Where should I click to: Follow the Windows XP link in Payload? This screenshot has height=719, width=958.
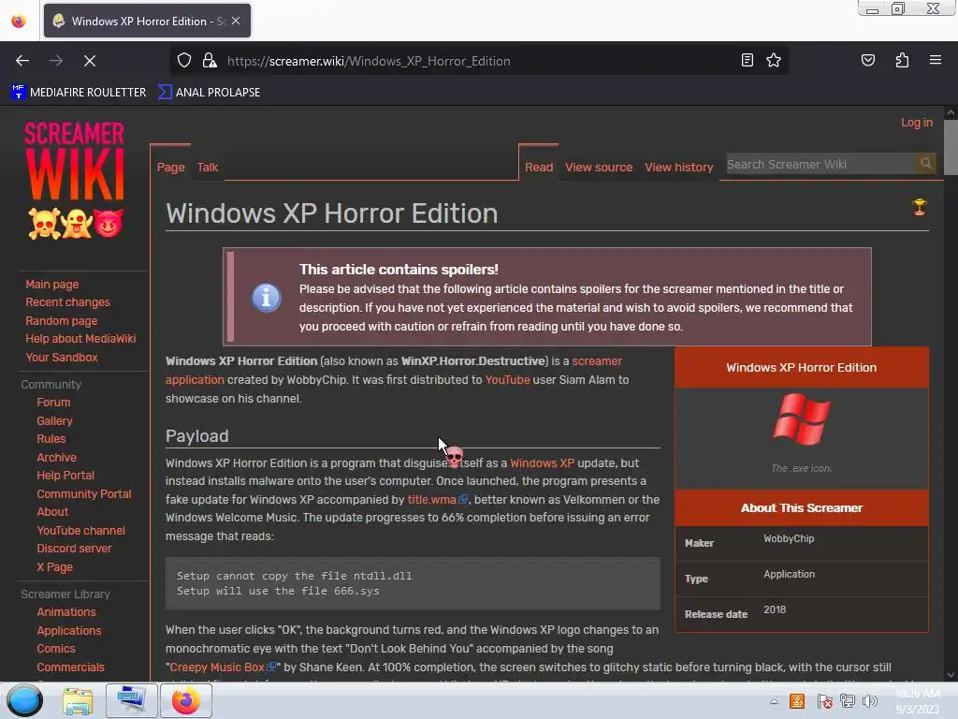pos(542,462)
